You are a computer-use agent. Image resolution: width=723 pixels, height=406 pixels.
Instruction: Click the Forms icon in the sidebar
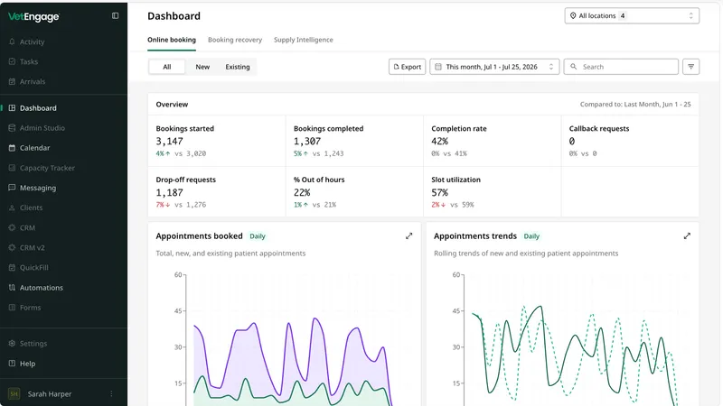coord(12,308)
